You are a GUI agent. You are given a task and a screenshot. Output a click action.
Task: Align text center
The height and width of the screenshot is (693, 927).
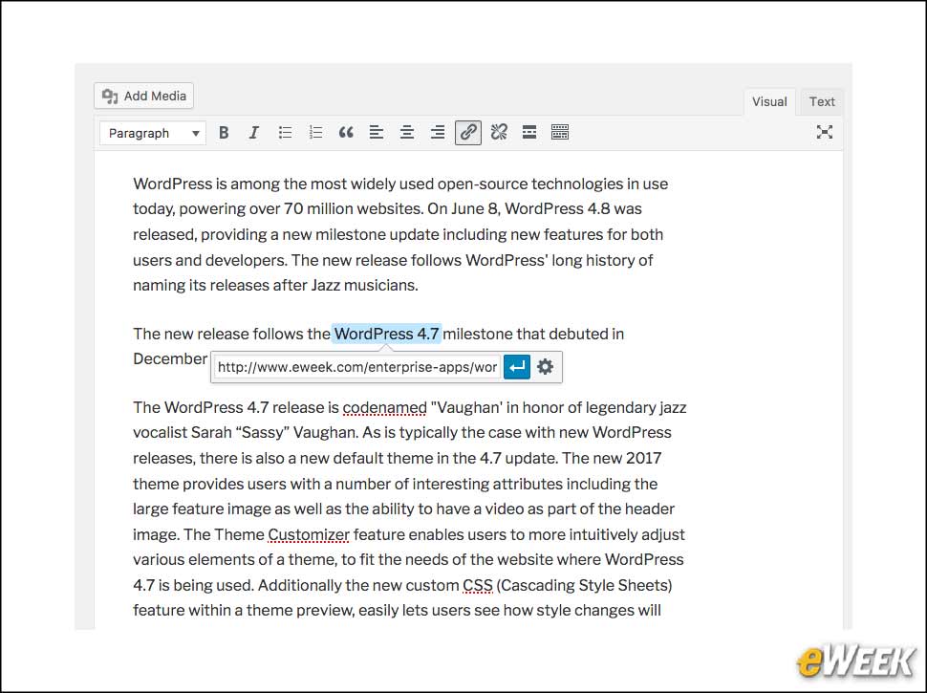coord(407,133)
